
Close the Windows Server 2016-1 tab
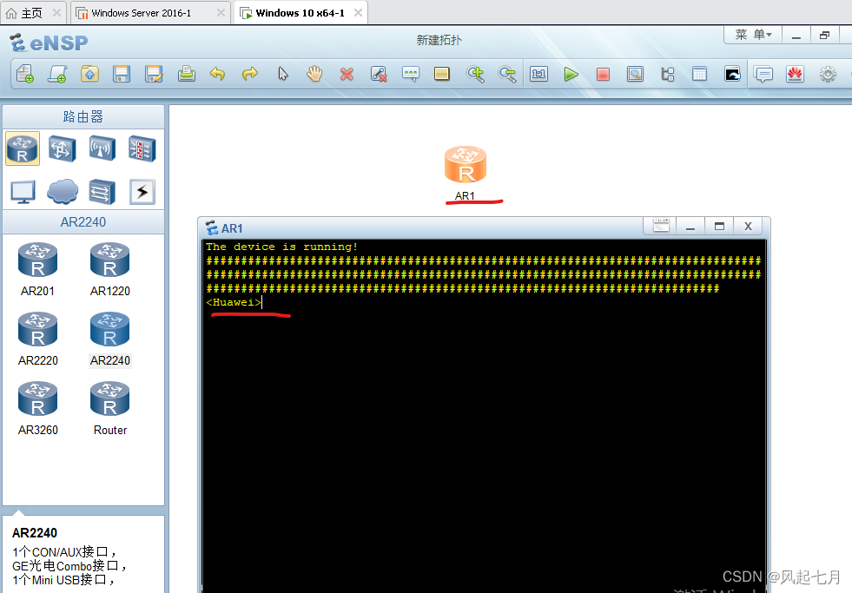221,12
